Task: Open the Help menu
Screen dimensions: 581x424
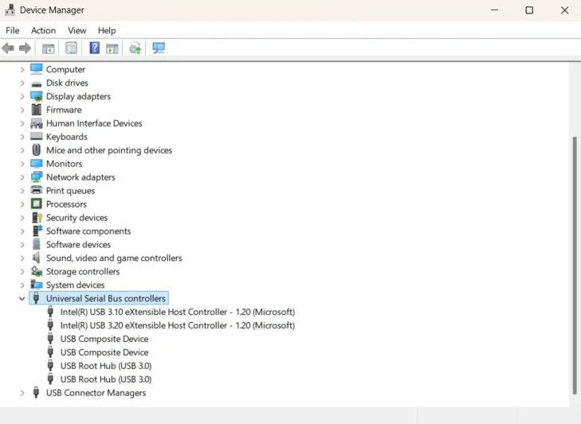Action: click(107, 30)
